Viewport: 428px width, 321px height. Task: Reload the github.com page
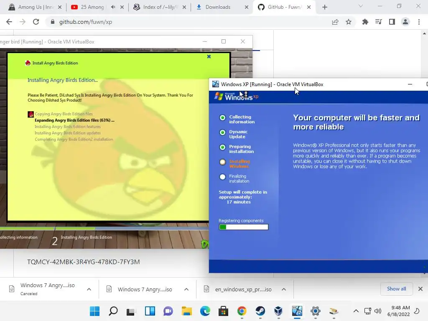click(36, 22)
